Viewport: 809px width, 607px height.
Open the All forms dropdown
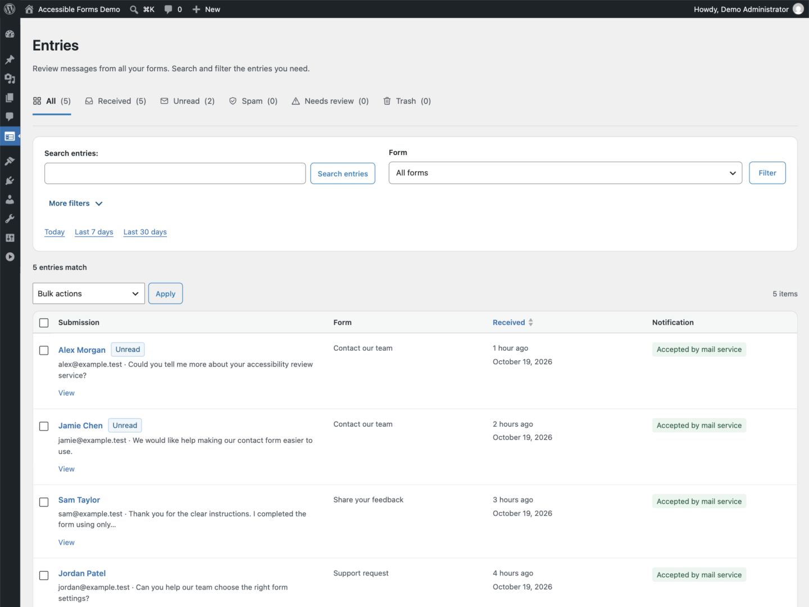coord(565,173)
